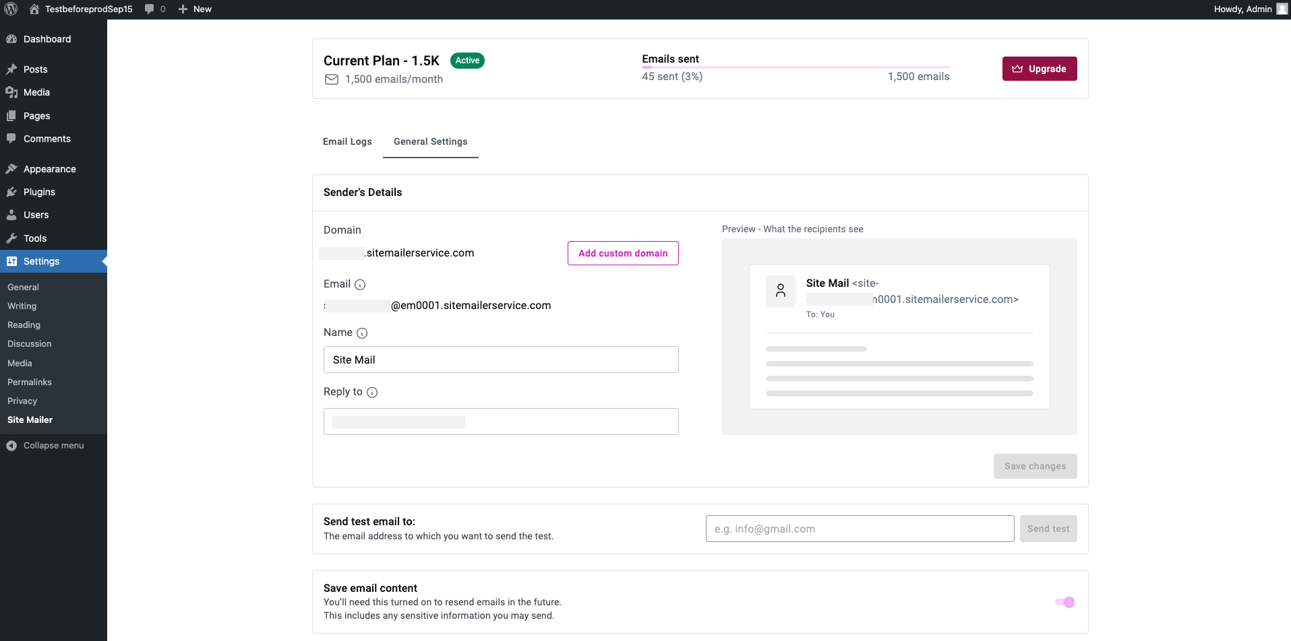Click the Dashboard gauge icon

click(x=11, y=39)
